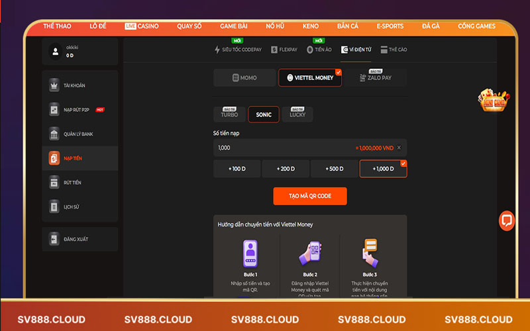Click the red HOT badge
The width and height of the screenshot is (530, 331).
(100, 110)
